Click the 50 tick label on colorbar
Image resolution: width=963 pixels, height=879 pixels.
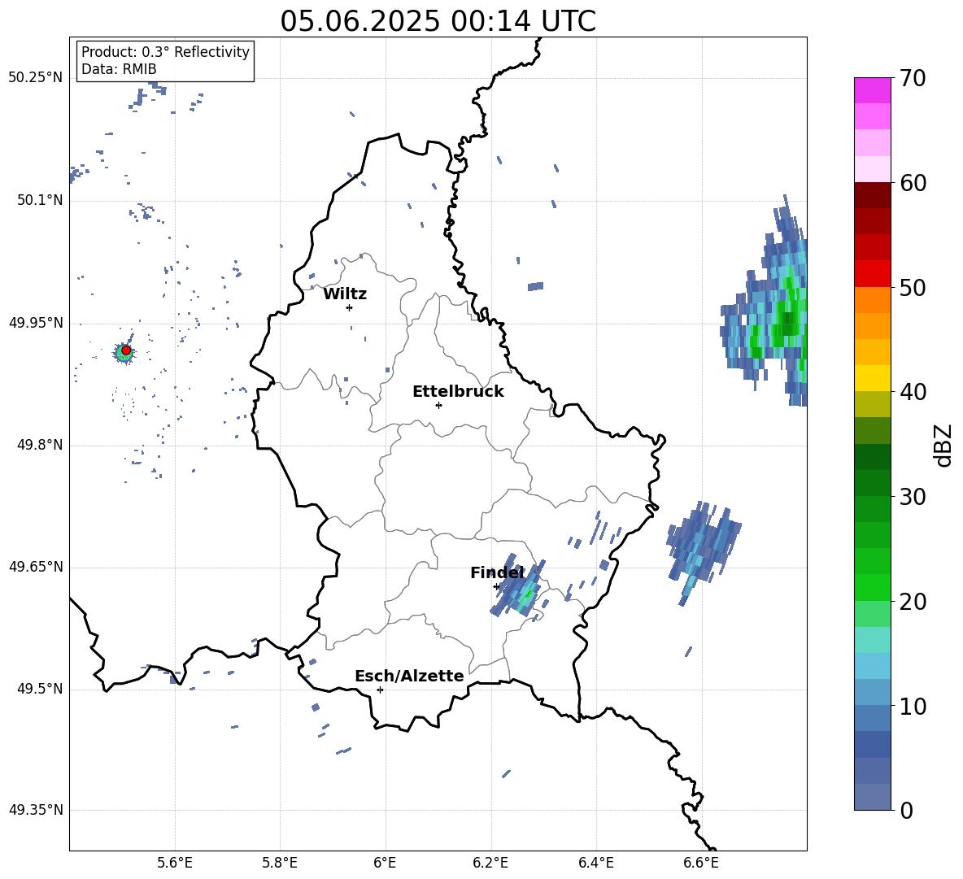pos(912,287)
